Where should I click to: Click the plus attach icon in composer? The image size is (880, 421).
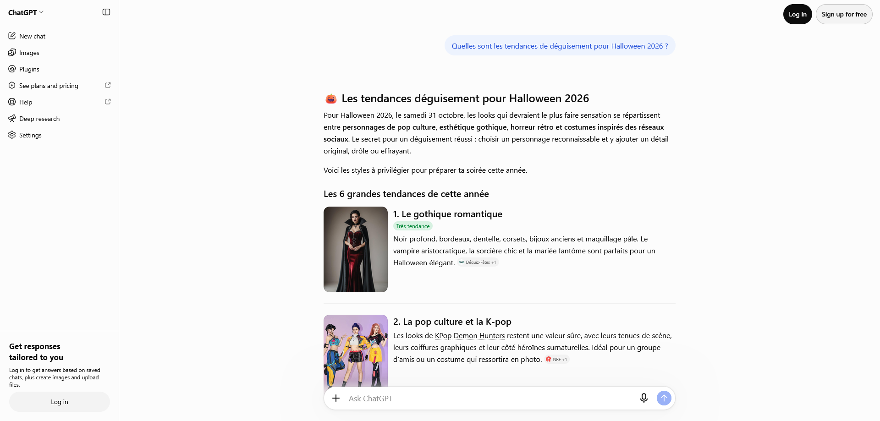336,398
